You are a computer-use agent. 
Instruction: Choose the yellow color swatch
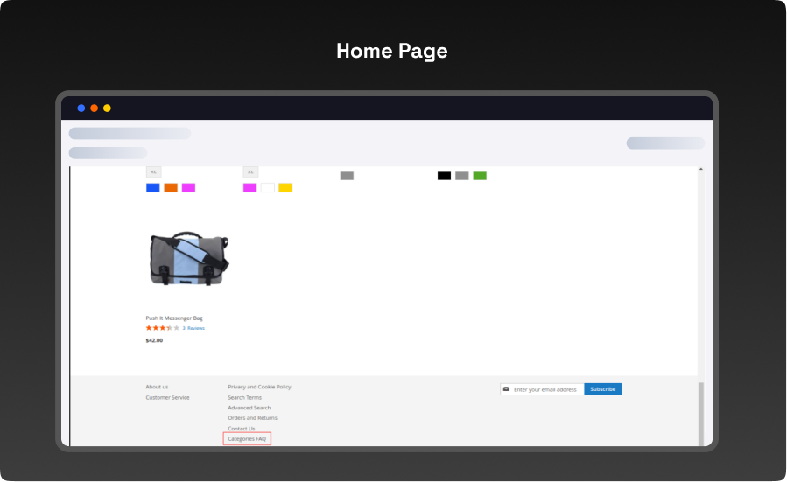pos(285,187)
